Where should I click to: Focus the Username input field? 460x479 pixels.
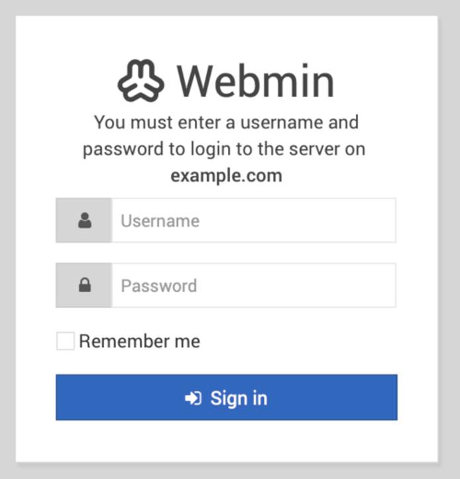pos(253,220)
